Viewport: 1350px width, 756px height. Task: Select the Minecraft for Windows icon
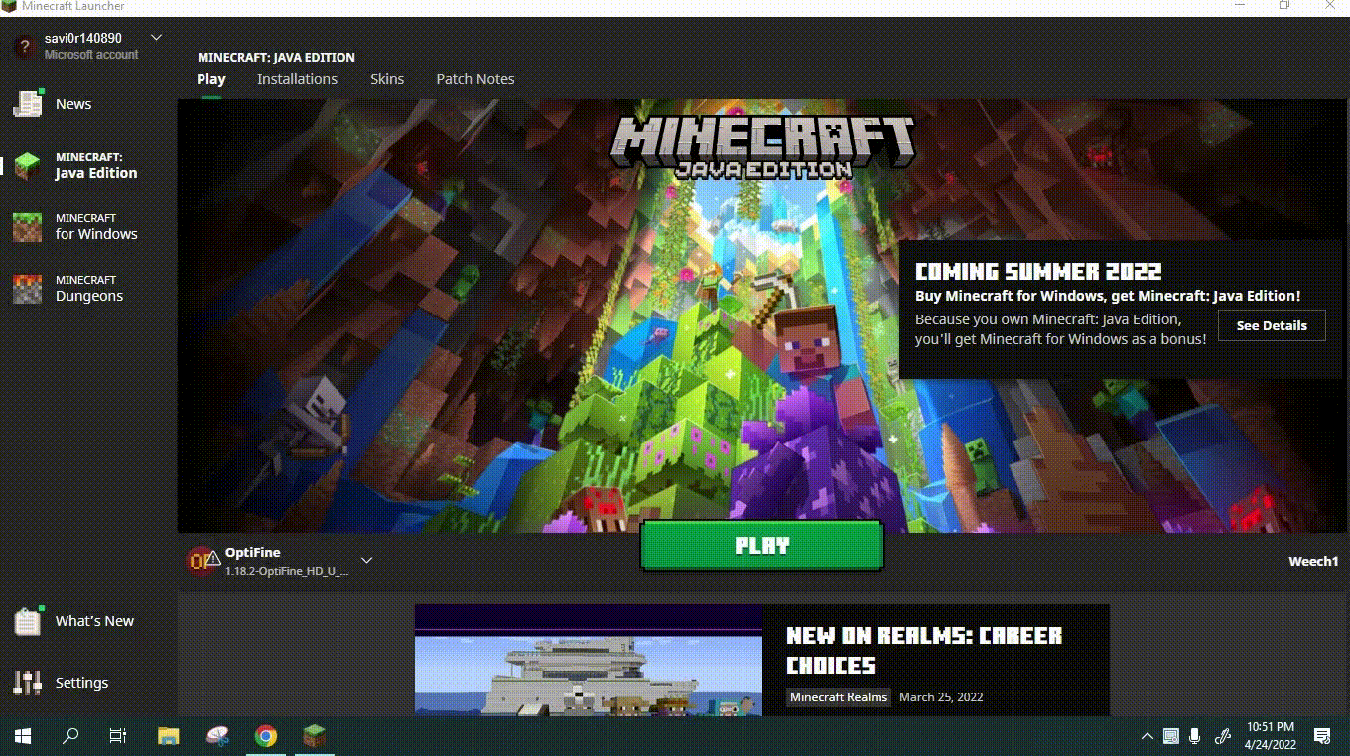(27, 227)
